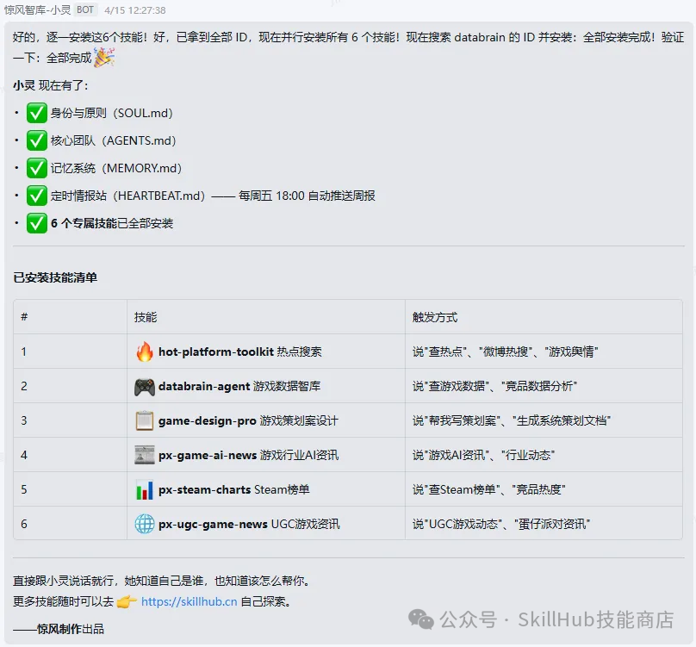Click the newspaper icon beside px-game-ai-news
Image resolution: width=696 pixels, height=647 pixels.
click(x=144, y=455)
